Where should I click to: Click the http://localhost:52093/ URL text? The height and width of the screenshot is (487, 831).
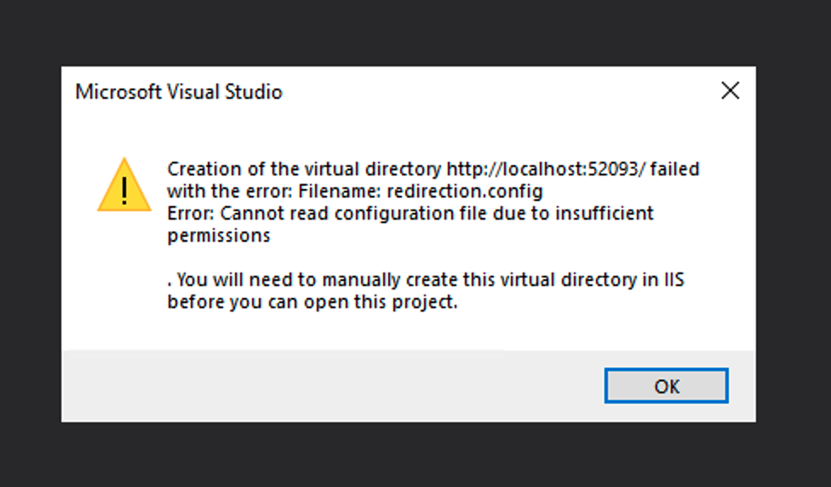pos(546,169)
